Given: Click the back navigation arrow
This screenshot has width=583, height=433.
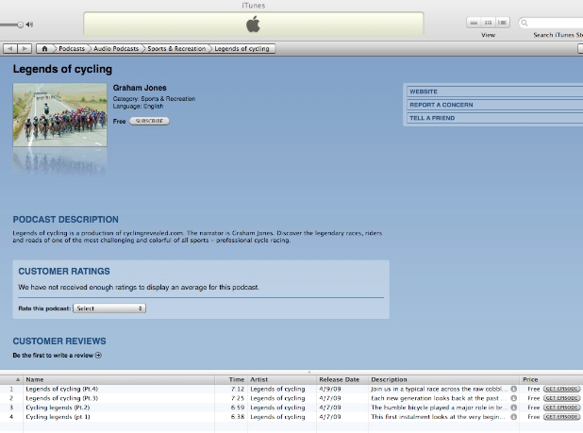Looking at the screenshot, I should point(10,49).
